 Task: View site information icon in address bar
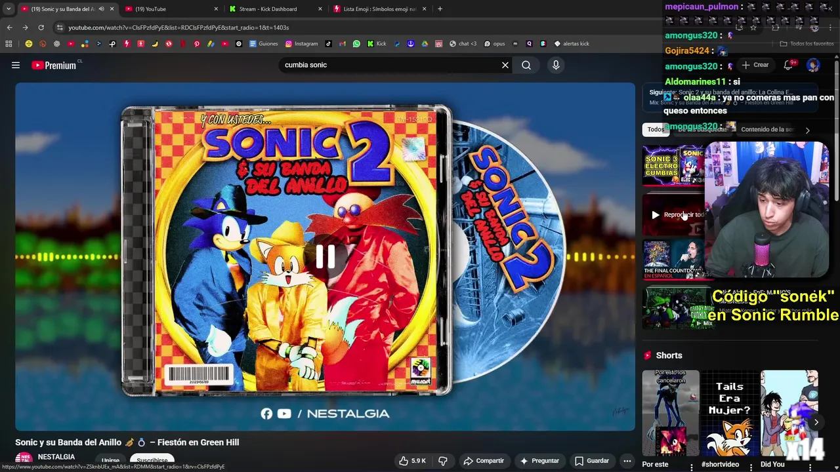[x=60, y=28]
